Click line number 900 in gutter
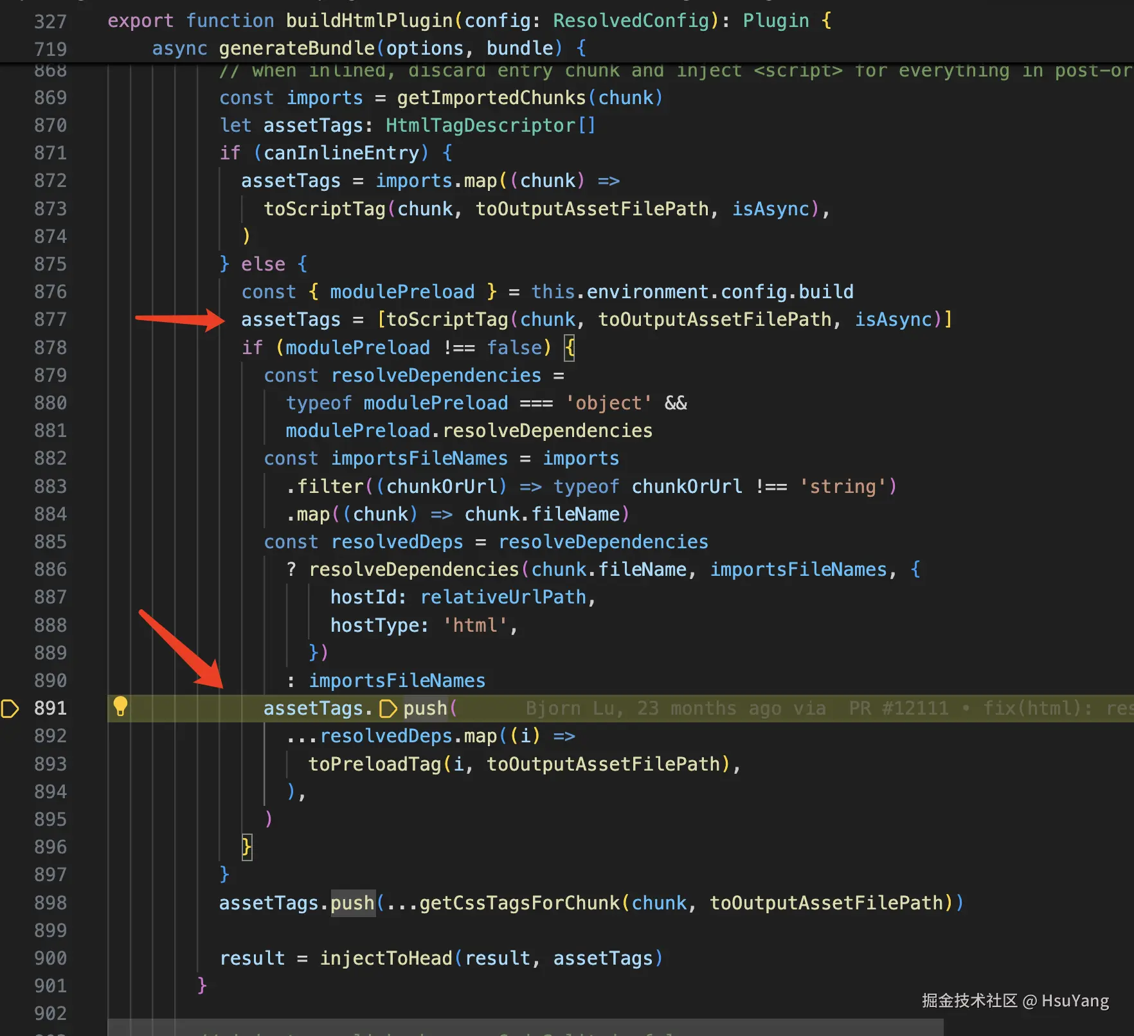 (50, 958)
